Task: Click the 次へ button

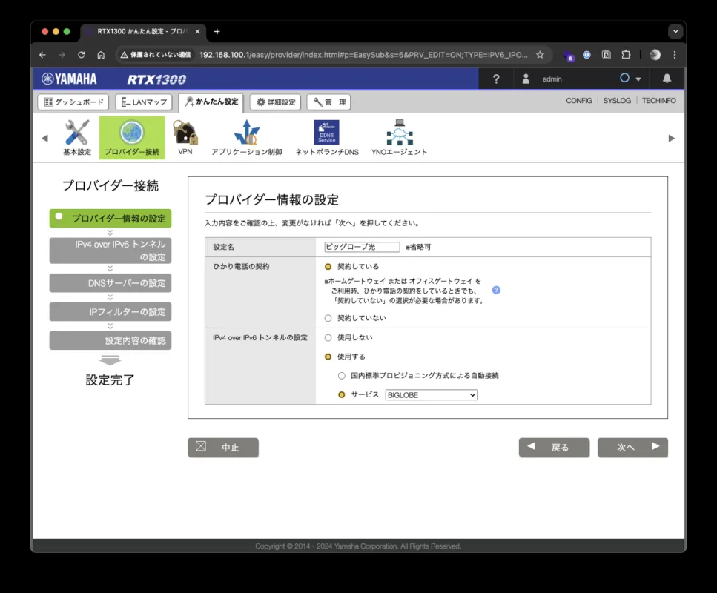Action: [632, 448]
